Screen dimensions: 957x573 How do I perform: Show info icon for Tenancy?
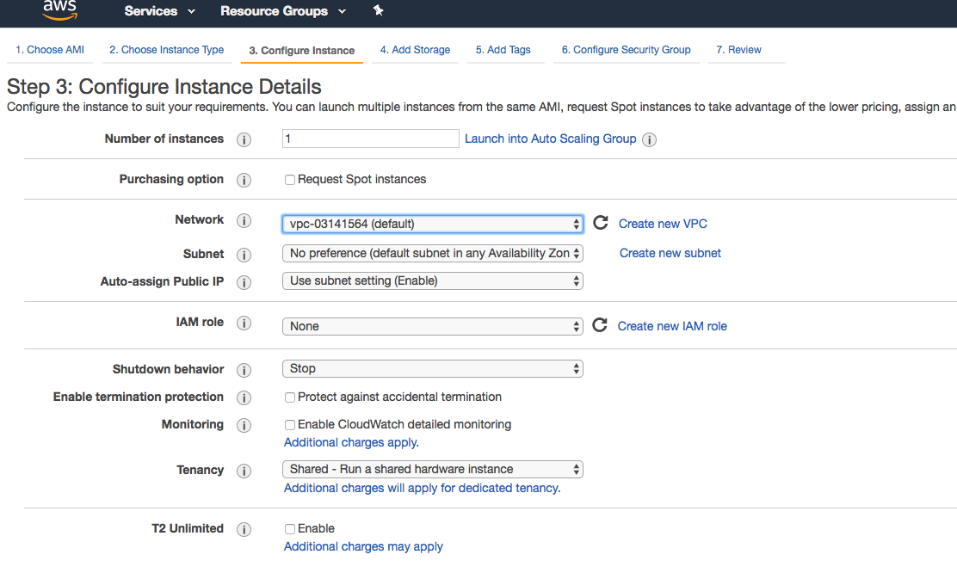(x=244, y=471)
